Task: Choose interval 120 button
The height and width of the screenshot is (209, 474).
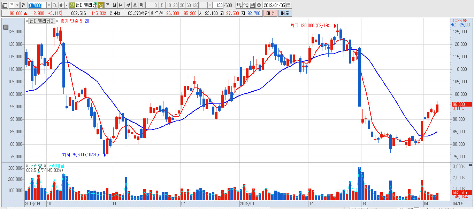Action: pyautogui.click(x=195, y=5)
